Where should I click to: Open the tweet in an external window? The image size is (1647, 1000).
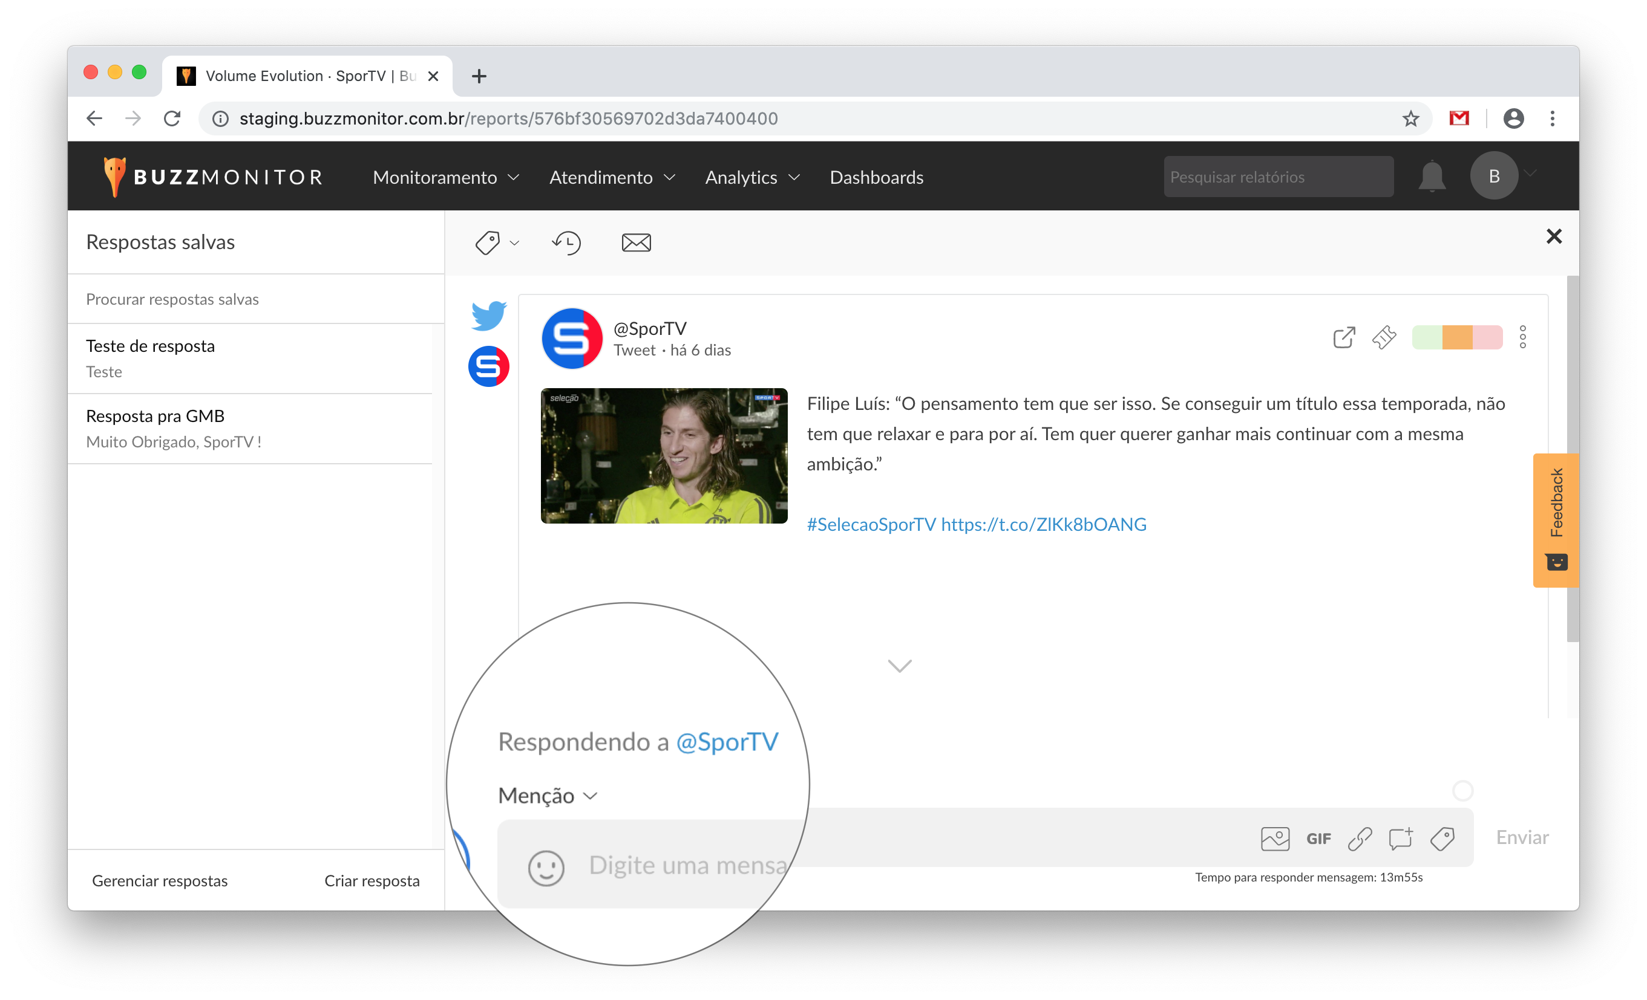click(1343, 337)
